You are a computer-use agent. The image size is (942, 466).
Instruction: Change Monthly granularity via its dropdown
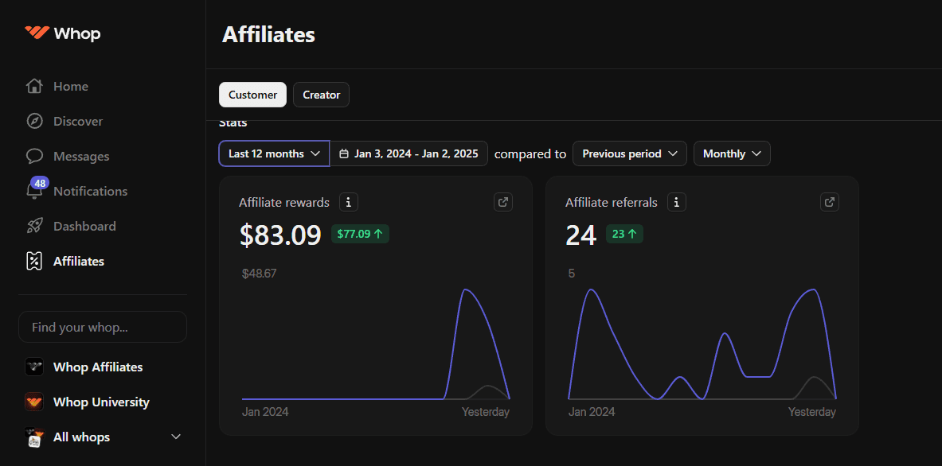pyautogui.click(x=731, y=153)
